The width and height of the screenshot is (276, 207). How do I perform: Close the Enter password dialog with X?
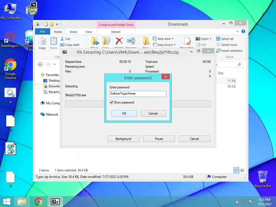165,77
